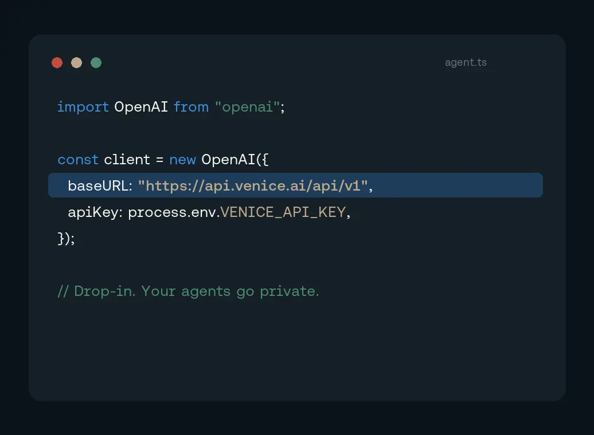Click the tan minimize dot

click(76, 63)
